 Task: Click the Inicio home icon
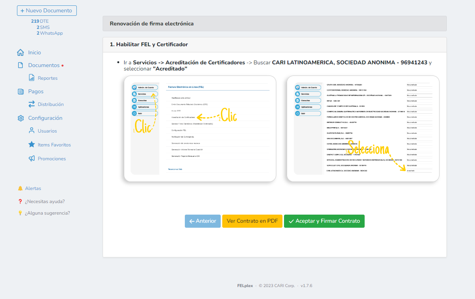pyautogui.click(x=20, y=52)
